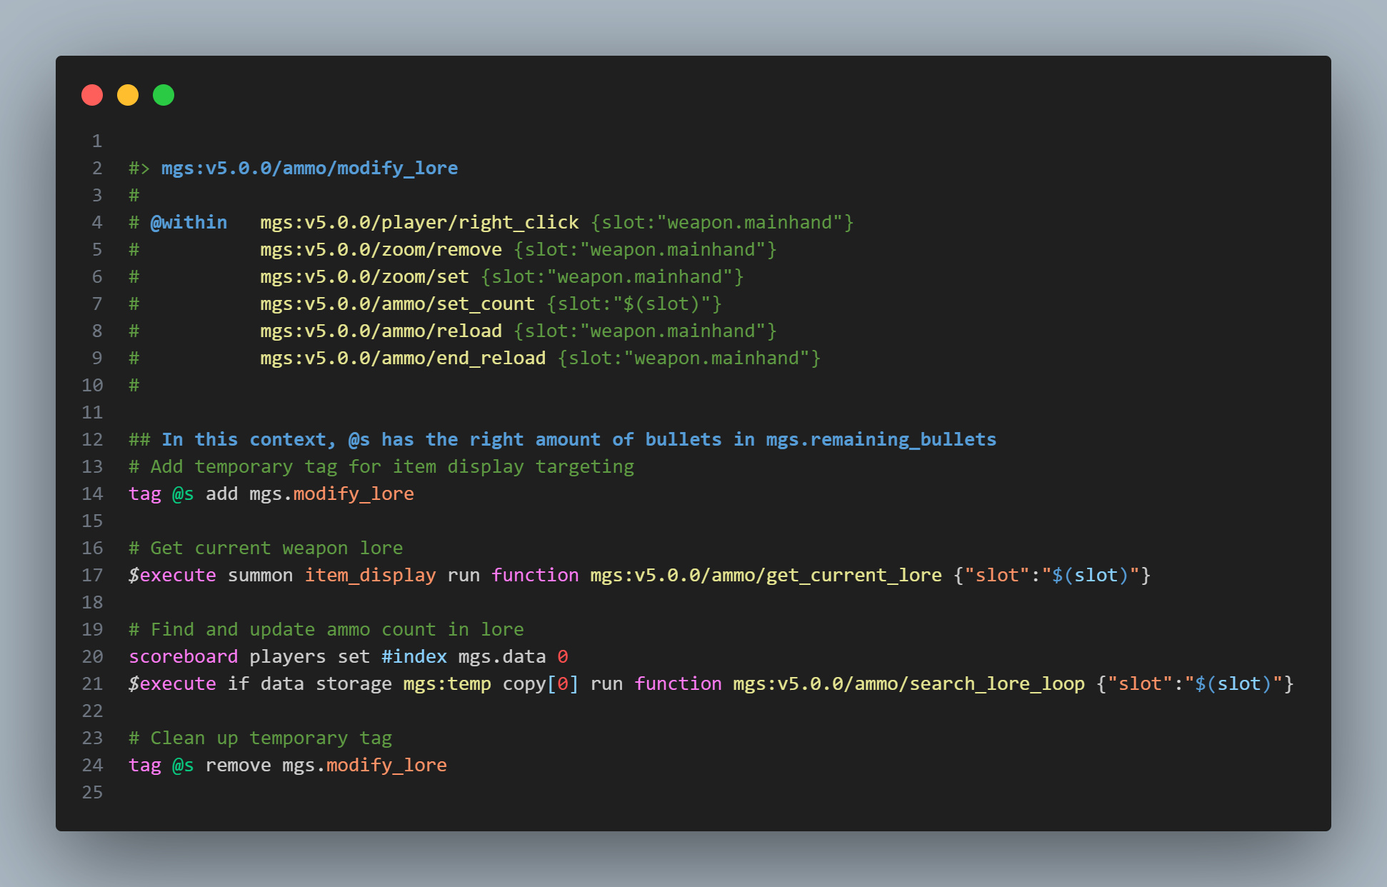The image size is (1387, 887).
Task: Click the mgs:temp storage identifier
Action: (x=446, y=683)
